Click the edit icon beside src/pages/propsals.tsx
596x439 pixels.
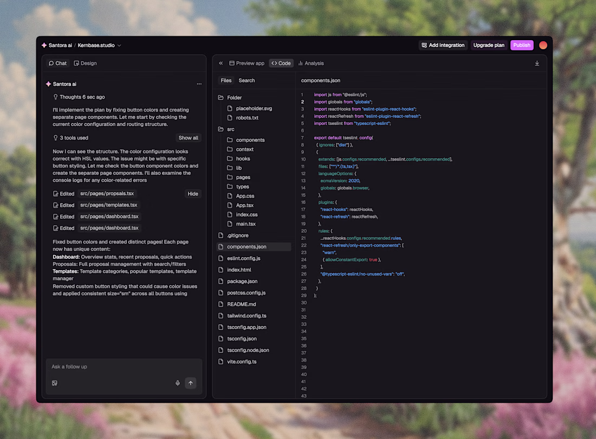point(56,194)
